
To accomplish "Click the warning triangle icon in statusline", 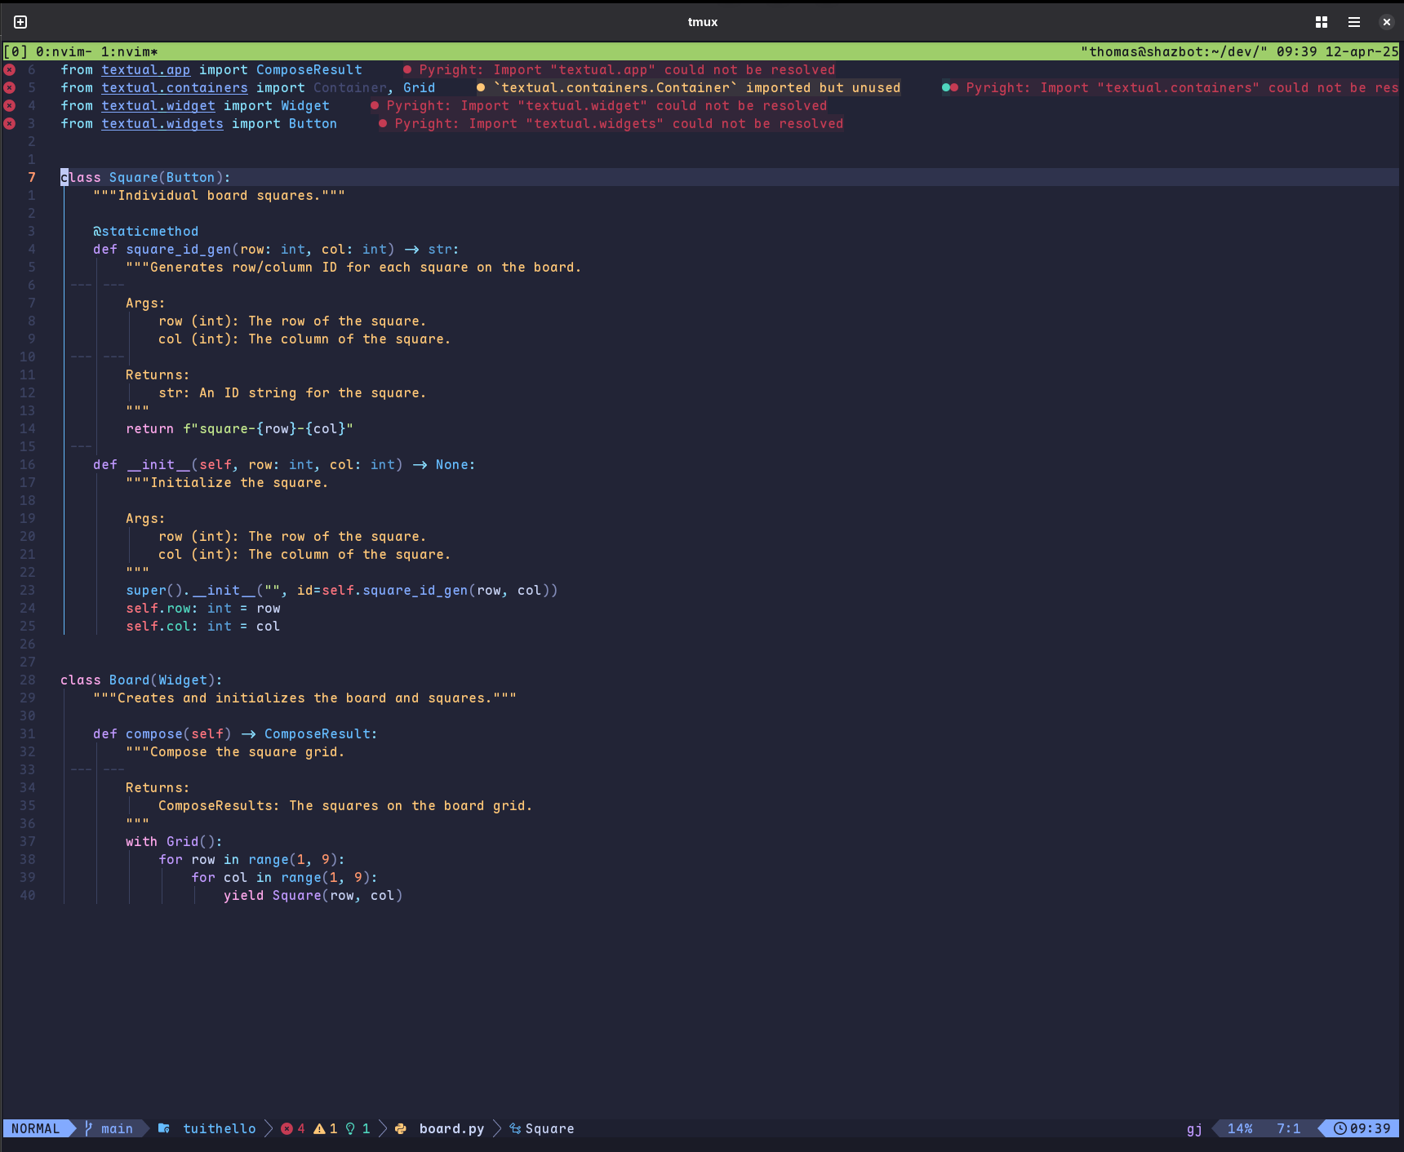I will (x=319, y=1128).
